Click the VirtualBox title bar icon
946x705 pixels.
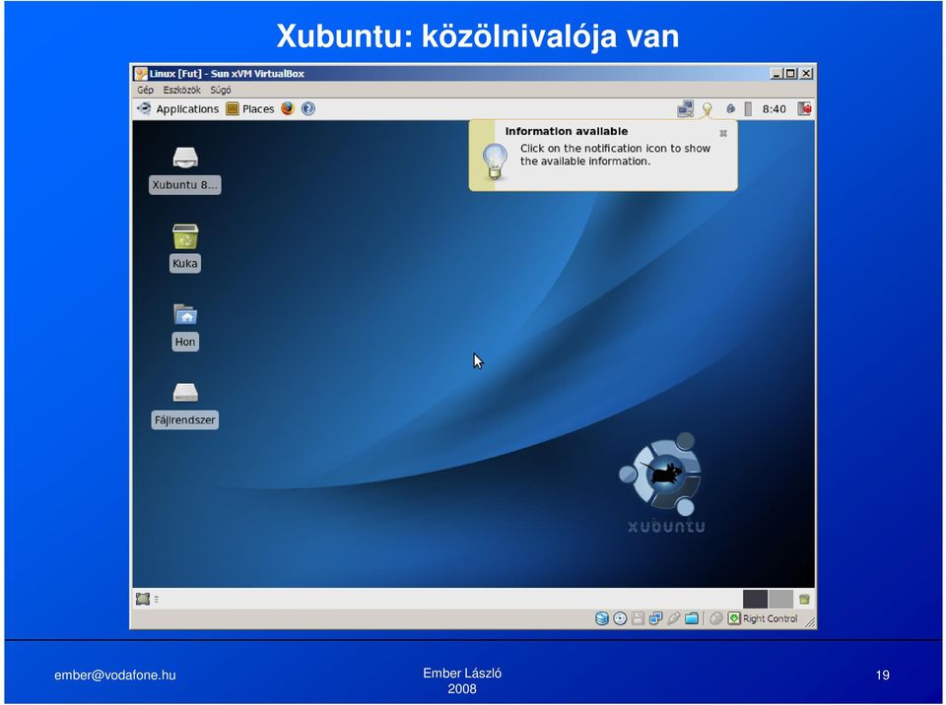point(141,74)
